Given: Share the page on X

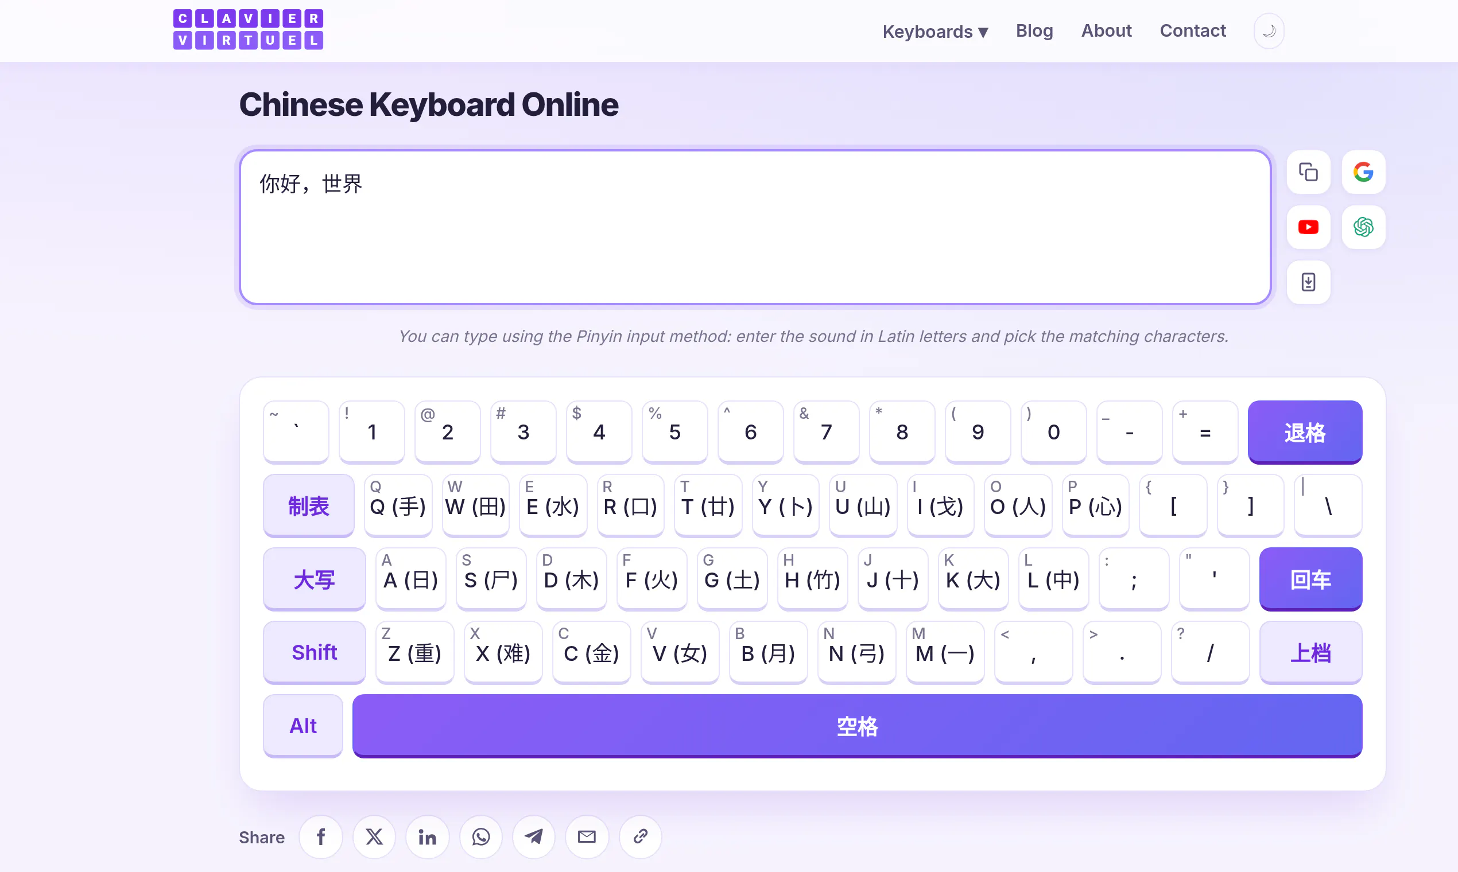Looking at the screenshot, I should 374,836.
